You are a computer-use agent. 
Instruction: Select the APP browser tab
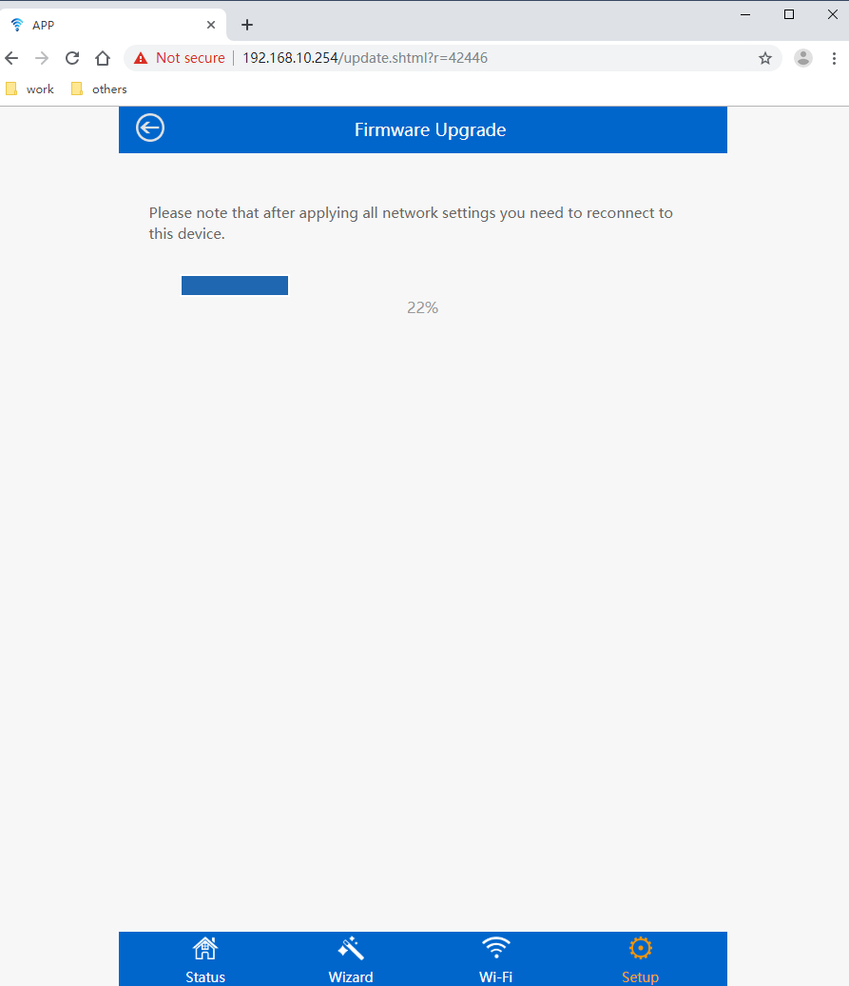point(113,25)
